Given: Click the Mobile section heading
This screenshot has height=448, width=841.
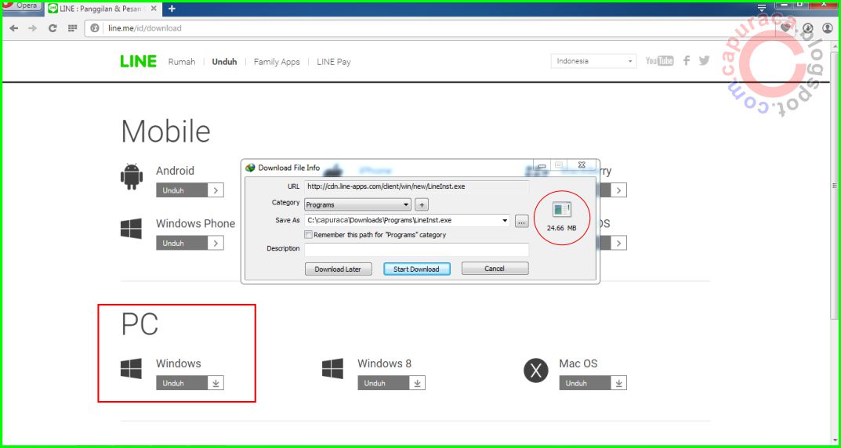Looking at the screenshot, I should pyautogui.click(x=165, y=131).
